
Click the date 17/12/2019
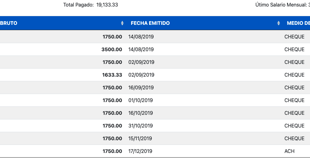point(140,151)
